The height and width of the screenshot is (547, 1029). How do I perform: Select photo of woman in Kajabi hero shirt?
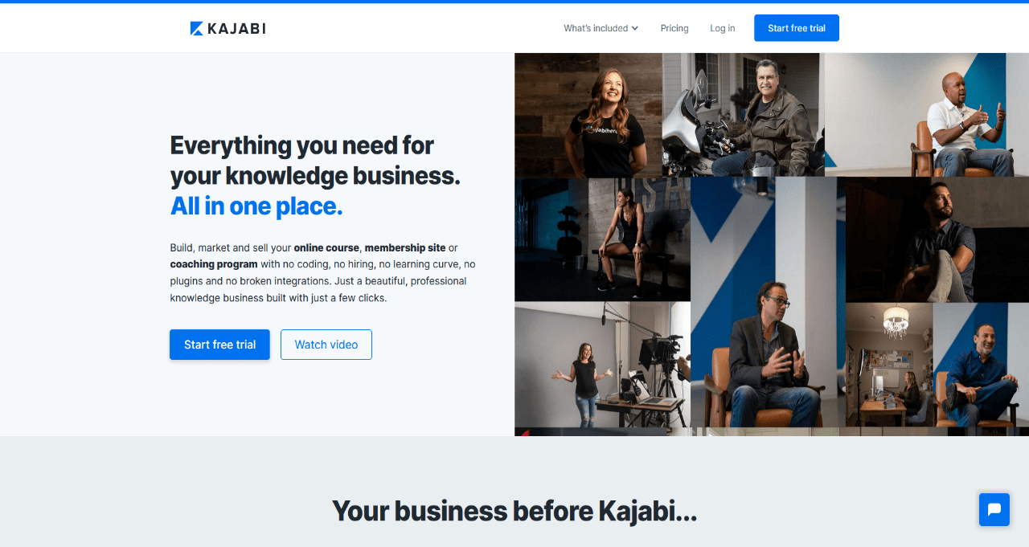click(588, 115)
